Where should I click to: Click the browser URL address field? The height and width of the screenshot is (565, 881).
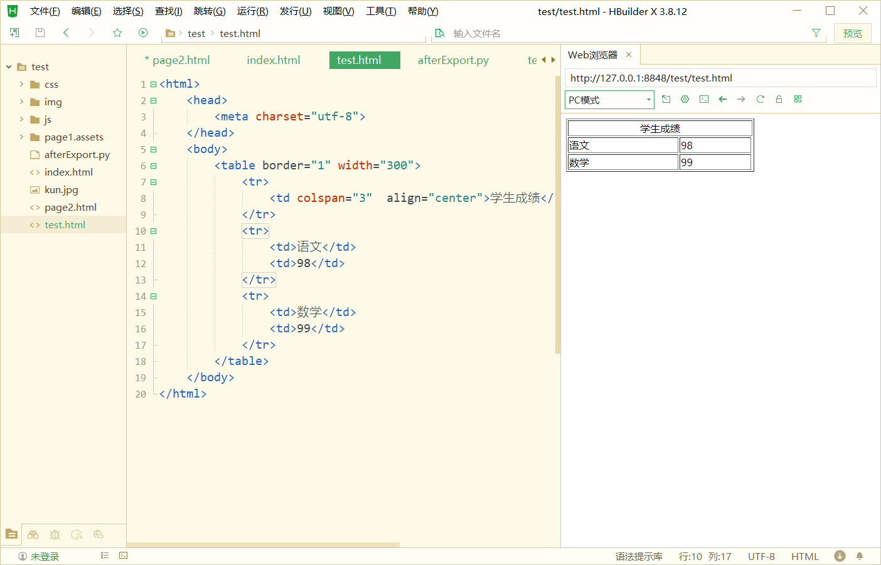[720, 78]
